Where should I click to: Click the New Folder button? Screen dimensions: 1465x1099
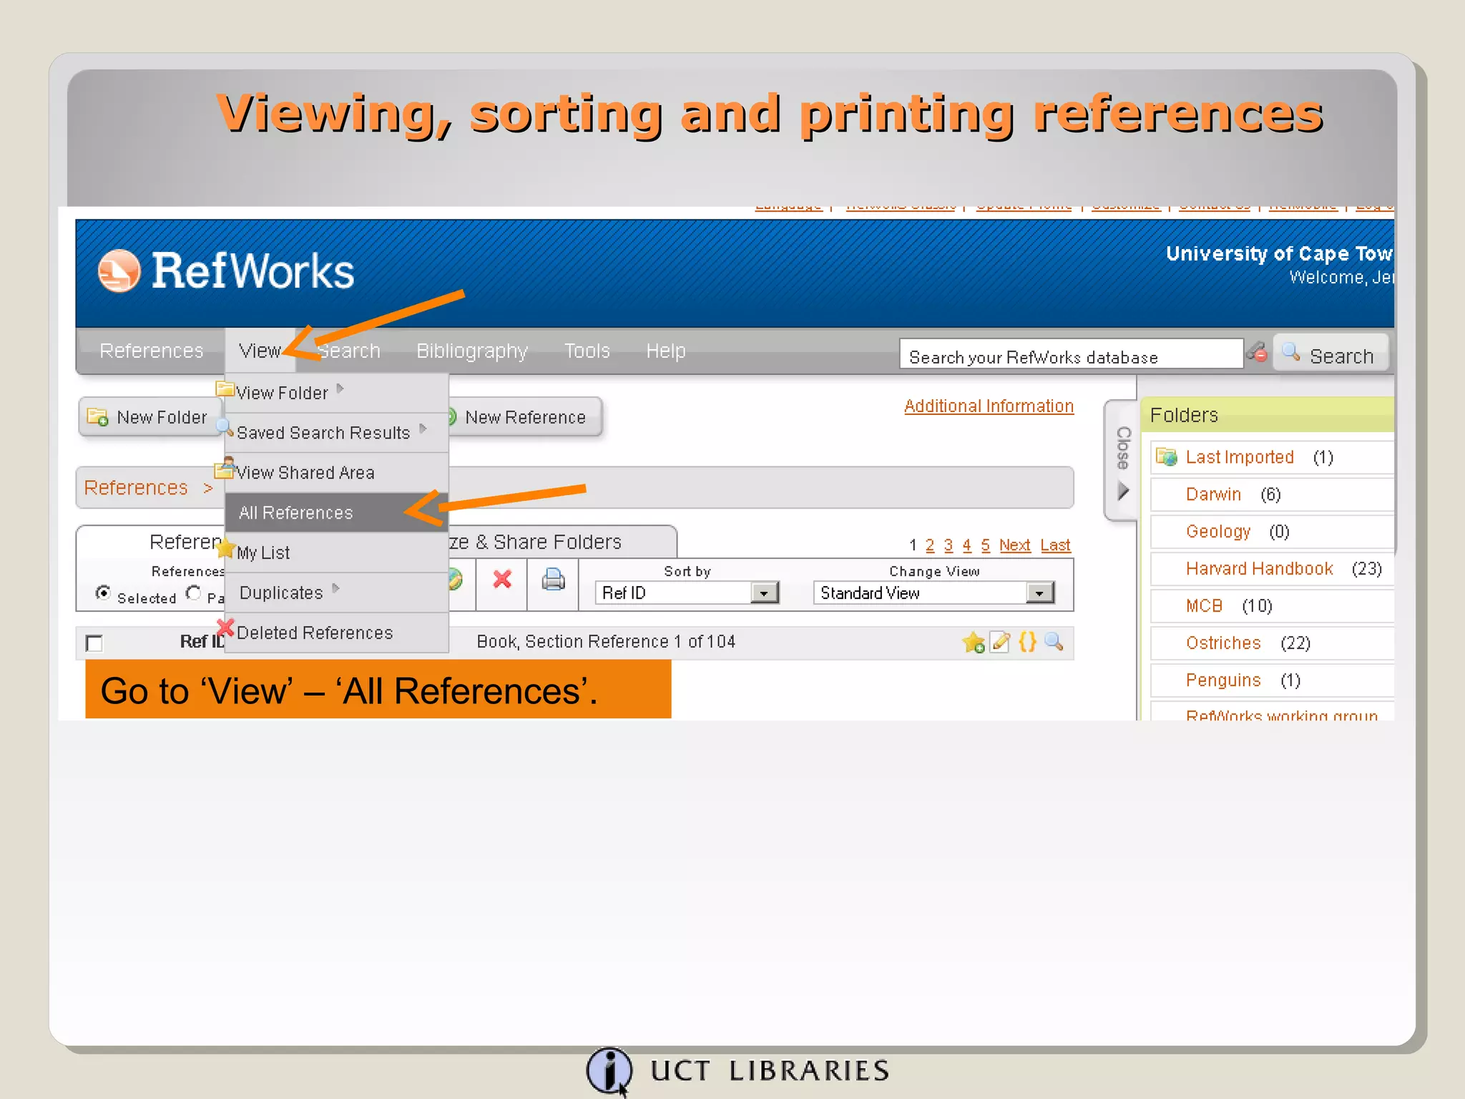150,416
